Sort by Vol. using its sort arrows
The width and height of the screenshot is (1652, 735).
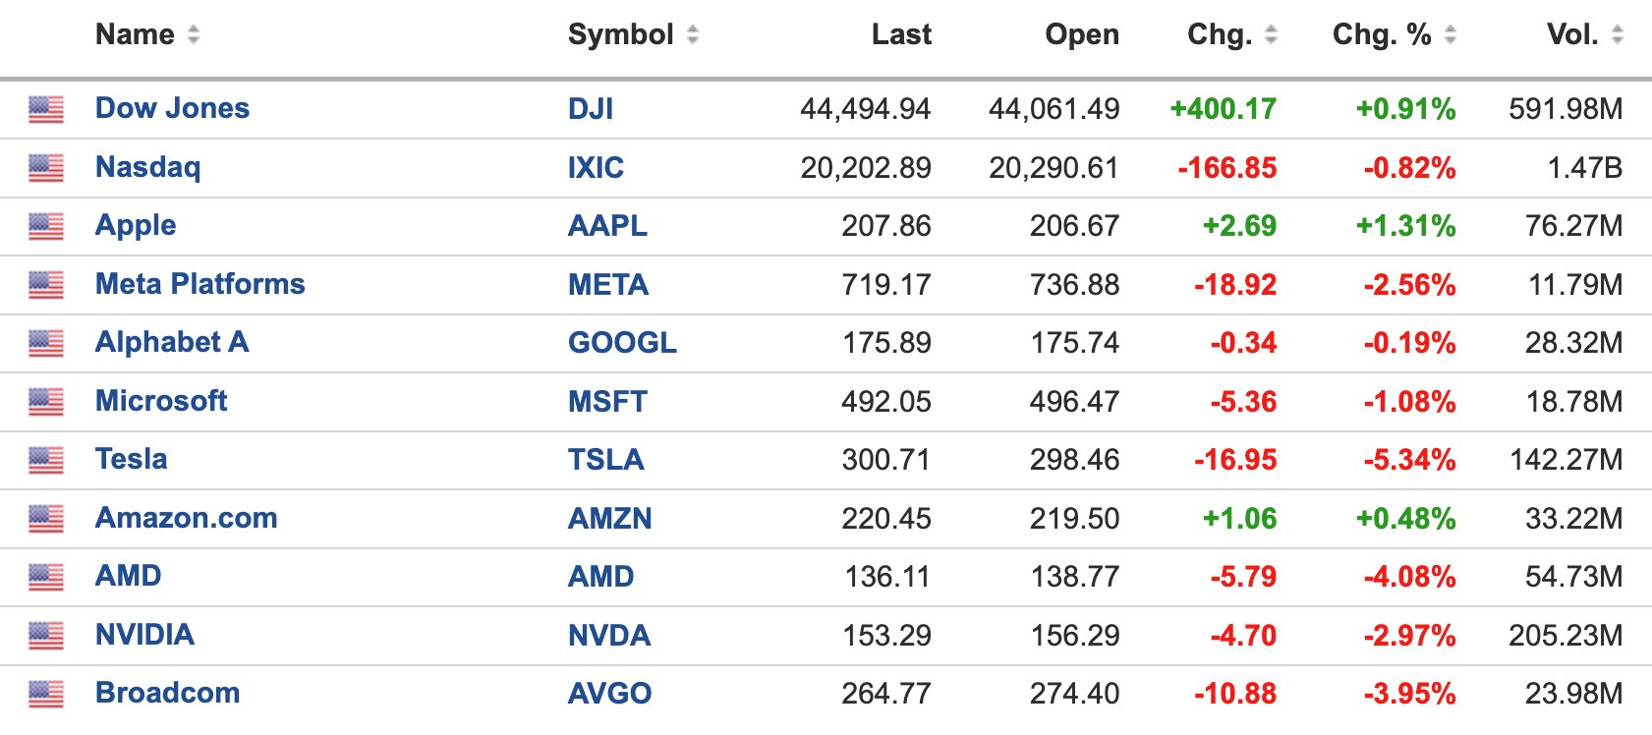[x=1618, y=35]
